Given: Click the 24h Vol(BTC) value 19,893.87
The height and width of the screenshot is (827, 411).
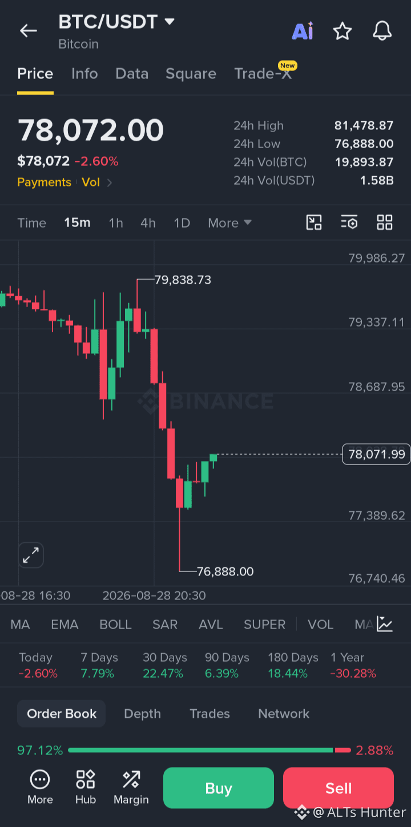Looking at the screenshot, I should pyautogui.click(x=364, y=162).
